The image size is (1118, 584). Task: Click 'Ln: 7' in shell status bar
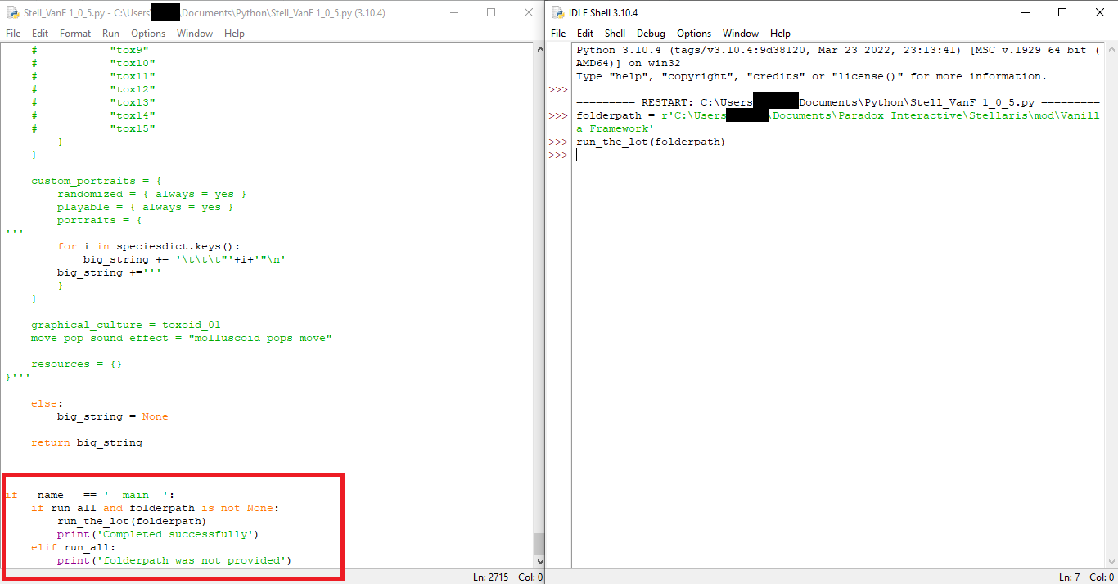click(1069, 577)
